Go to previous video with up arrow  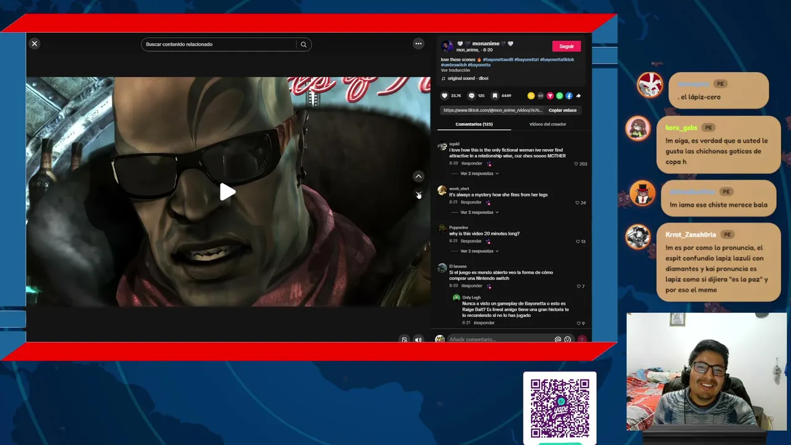pos(418,177)
